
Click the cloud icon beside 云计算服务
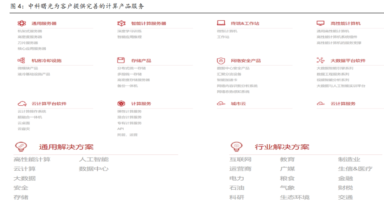[x=320, y=104]
